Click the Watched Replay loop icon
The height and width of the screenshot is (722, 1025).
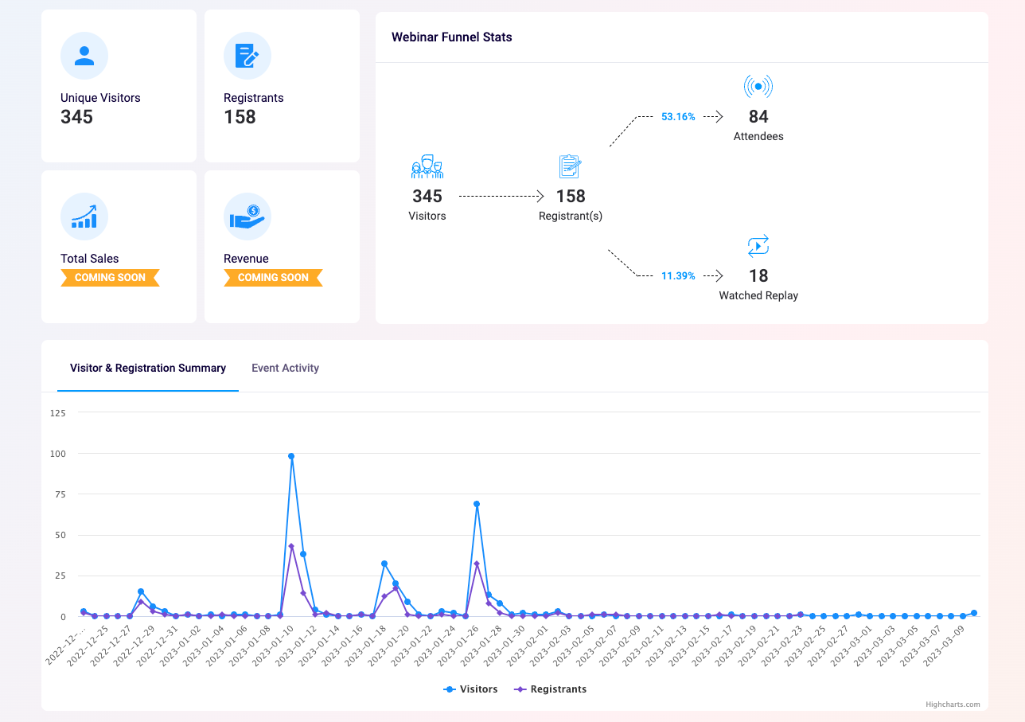point(758,246)
